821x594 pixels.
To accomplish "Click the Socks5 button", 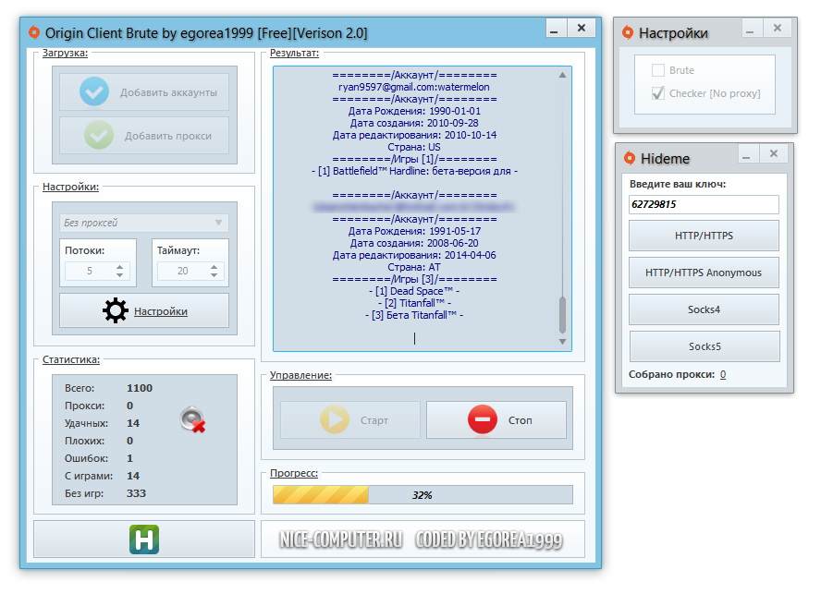I will point(705,346).
